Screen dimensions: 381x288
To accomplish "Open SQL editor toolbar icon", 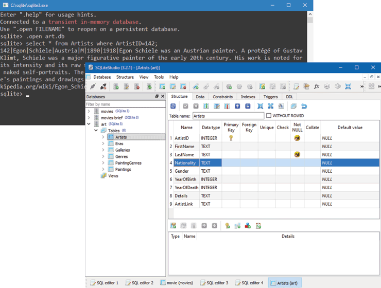I will click(x=296, y=86).
